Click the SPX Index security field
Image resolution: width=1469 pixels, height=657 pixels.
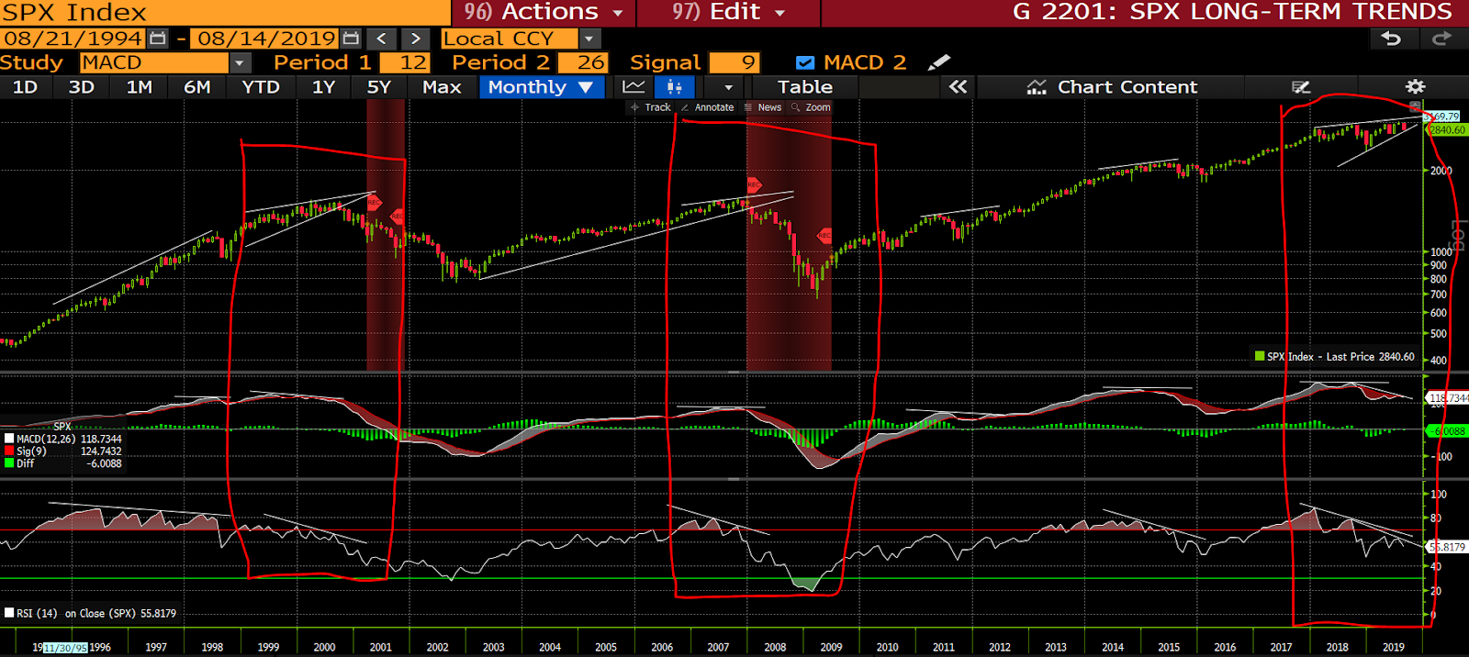[x=225, y=12]
